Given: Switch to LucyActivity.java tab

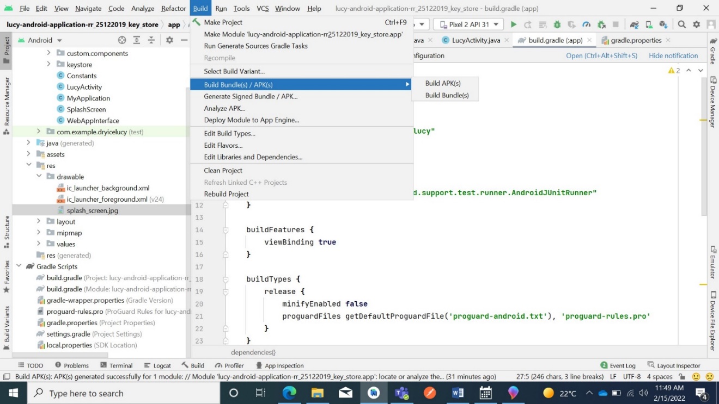Looking at the screenshot, I should coord(476,40).
